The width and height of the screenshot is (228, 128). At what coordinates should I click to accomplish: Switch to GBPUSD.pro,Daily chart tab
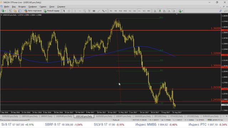[30, 116]
